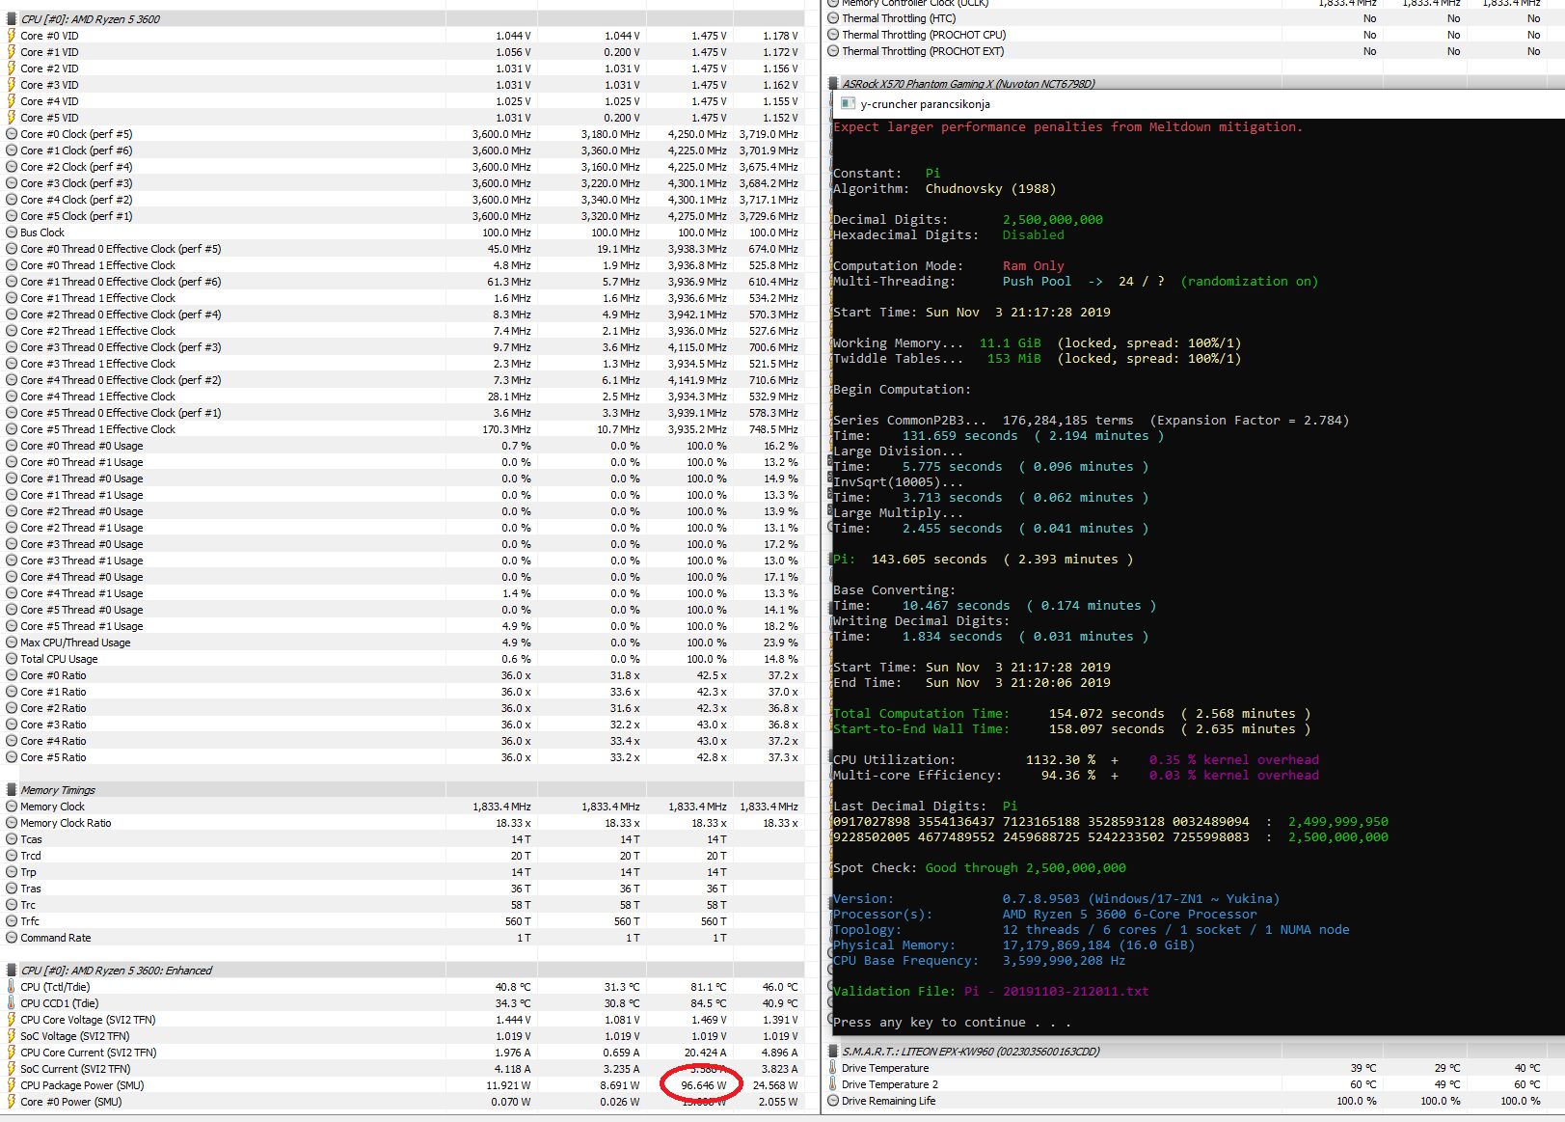Click the icon next to Max CPU/Thread Usage
Viewport: 1565px width, 1122px height.
(x=12, y=643)
